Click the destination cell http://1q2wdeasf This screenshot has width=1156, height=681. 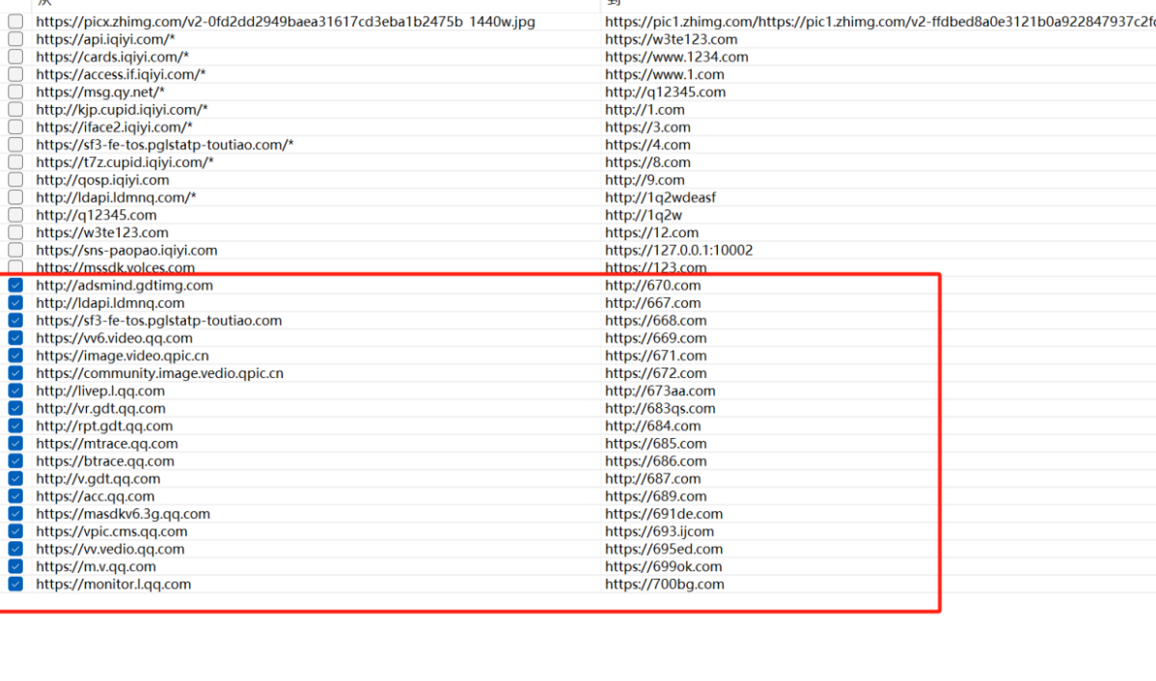pyautogui.click(x=661, y=198)
